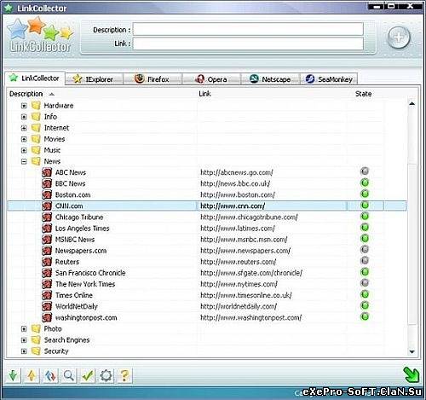
Task: Click the green down arrow toolbar icon
Action: point(13,376)
